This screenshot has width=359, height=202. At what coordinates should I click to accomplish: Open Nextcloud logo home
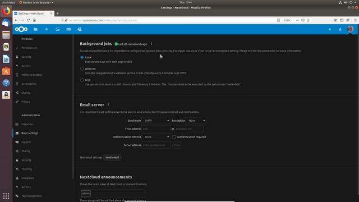[x=21, y=29]
